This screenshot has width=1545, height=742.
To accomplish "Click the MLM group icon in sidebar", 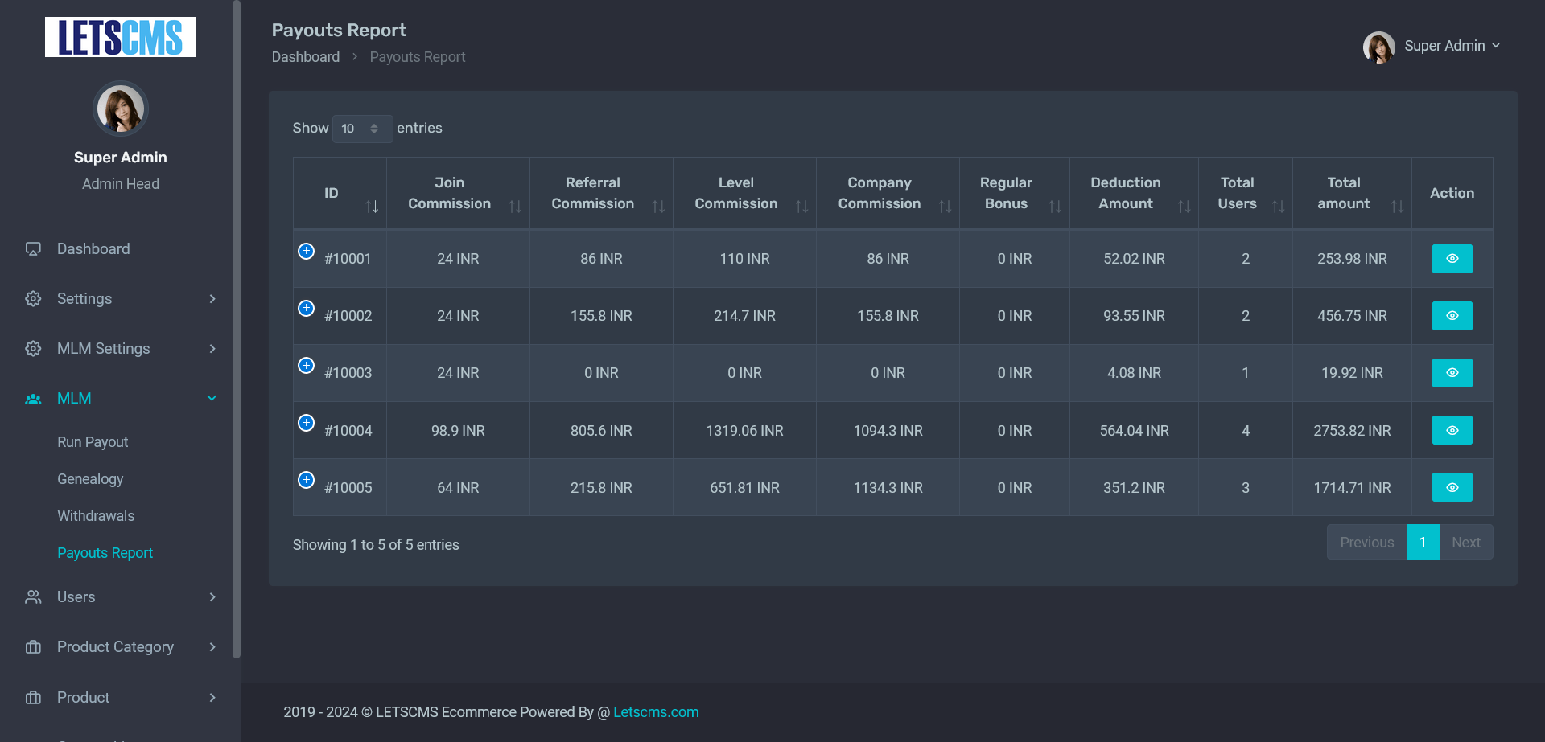I will click(x=33, y=398).
